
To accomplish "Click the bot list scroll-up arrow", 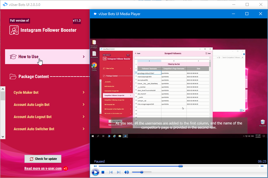I will (x=3, y=89).
